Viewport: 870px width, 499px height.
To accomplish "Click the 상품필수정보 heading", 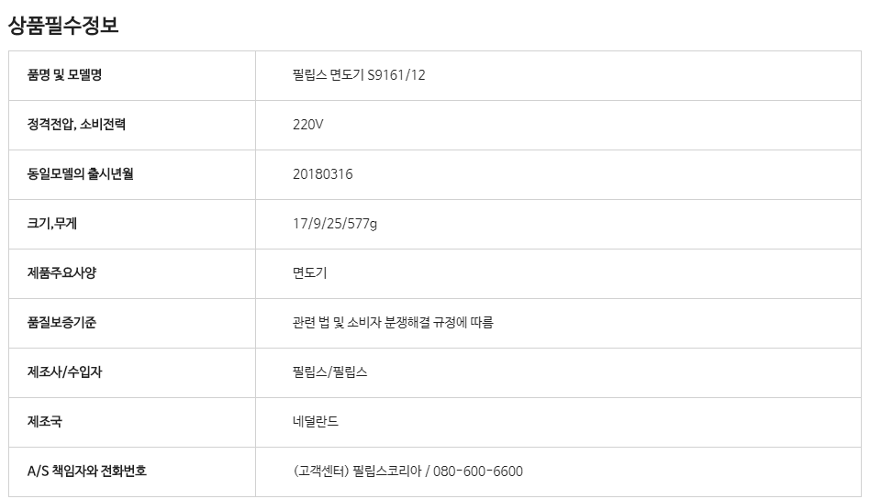I will point(63,26).
